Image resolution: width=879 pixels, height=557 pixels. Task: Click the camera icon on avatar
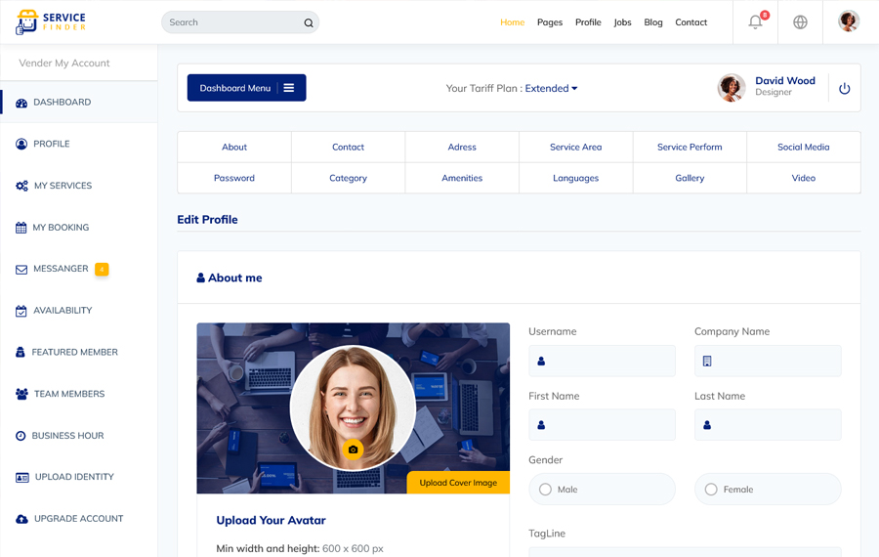[x=353, y=450]
